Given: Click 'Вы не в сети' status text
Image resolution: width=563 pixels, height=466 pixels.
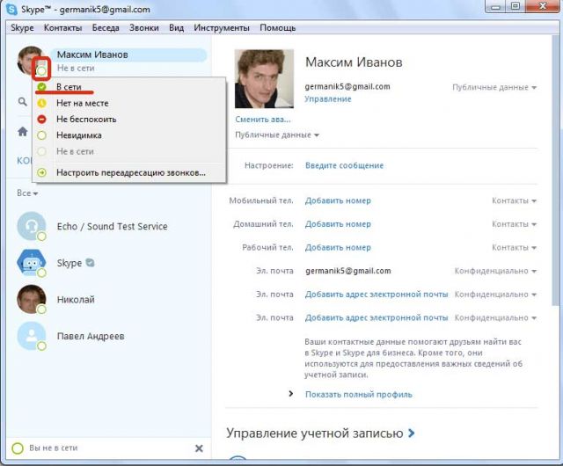Looking at the screenshot, I should tap(53, 448).
